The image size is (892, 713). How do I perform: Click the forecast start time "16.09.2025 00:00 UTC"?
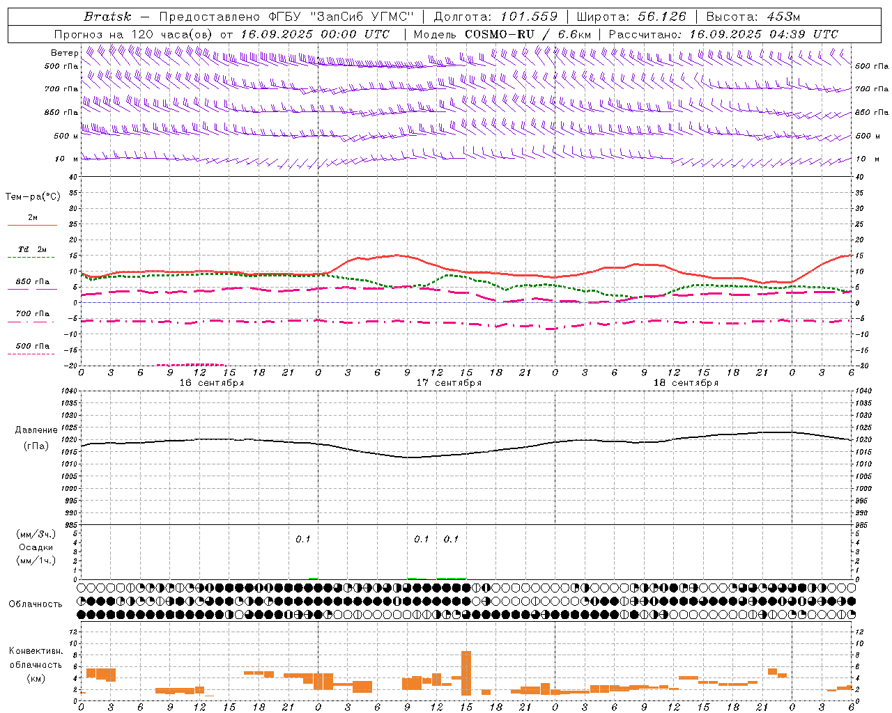pos(315,34)
